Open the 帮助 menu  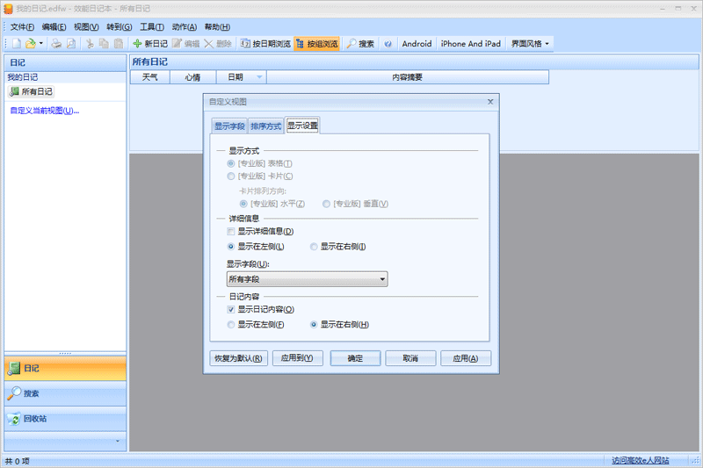pos(217,27)
